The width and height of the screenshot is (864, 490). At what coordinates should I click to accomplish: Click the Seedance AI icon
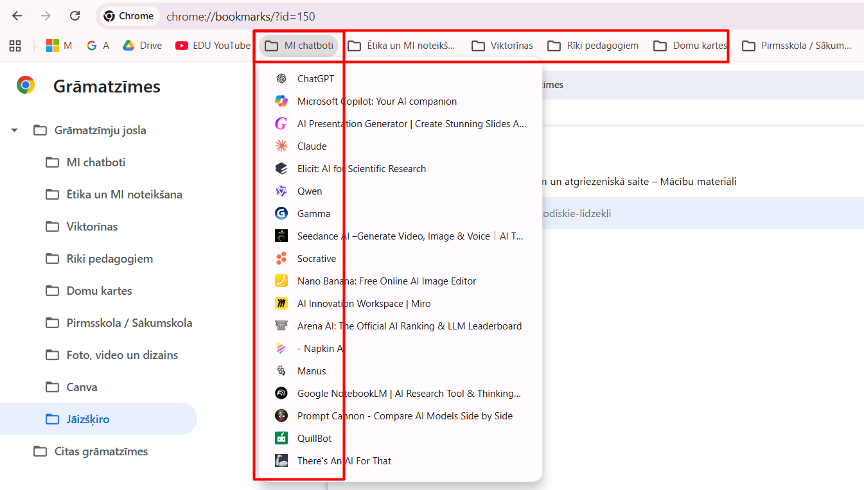[281, 236]
